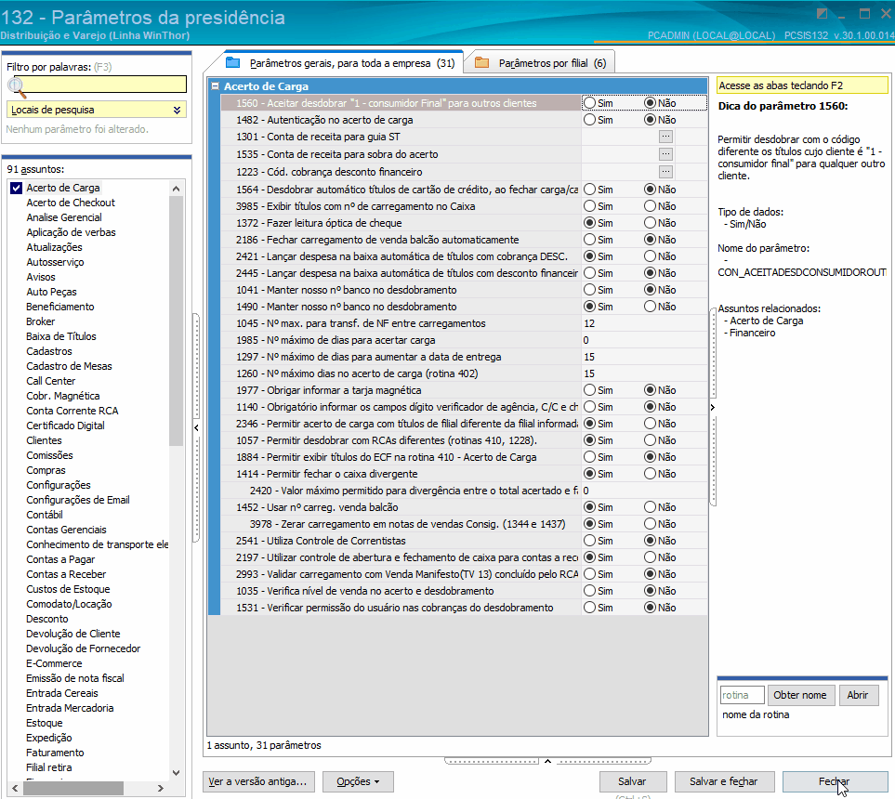The width and height of the screenshot is (895, 799).
Task: Select Faturamento subject
Action: coord(55,753)
